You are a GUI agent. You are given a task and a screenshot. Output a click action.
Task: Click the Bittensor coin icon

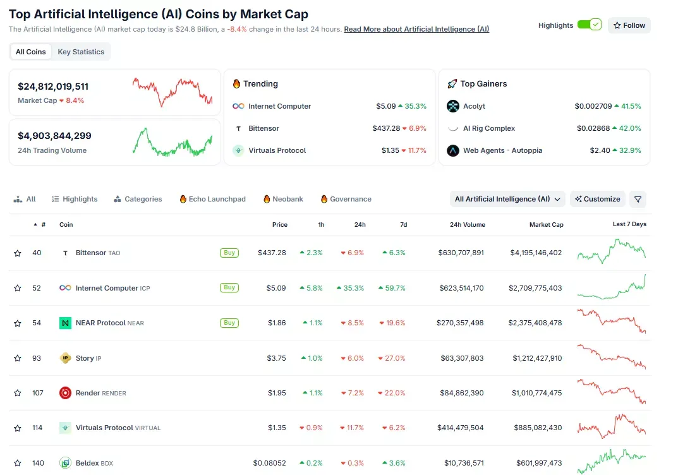point(65,253)
